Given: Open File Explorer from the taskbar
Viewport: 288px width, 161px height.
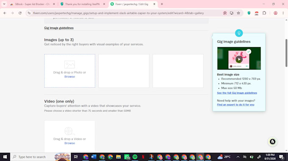Looking at the screenshot, I should point(118,157).
